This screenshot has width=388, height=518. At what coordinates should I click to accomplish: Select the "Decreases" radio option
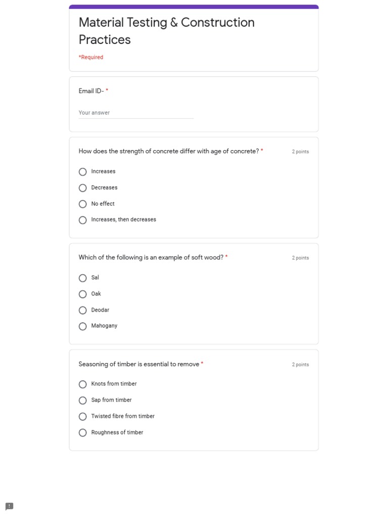tap(83, 188)
